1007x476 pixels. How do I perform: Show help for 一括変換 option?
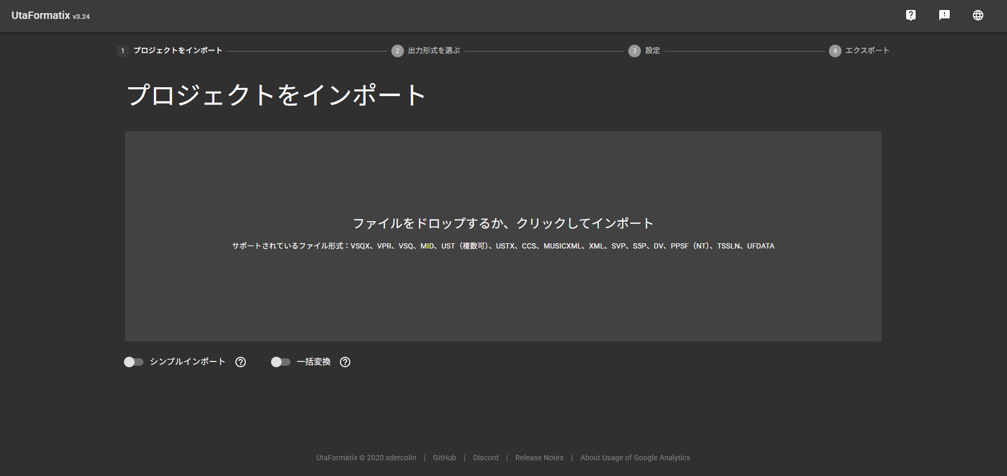[x=345, y=362]
